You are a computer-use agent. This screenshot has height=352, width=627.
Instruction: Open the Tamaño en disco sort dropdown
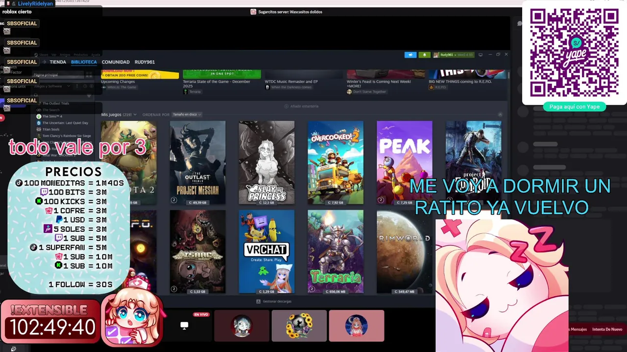(x=186, y=114)
